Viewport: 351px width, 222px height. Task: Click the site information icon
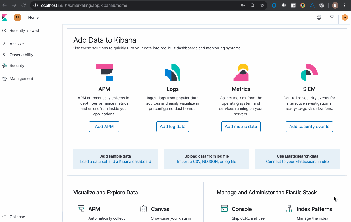[x=35, y=5]
